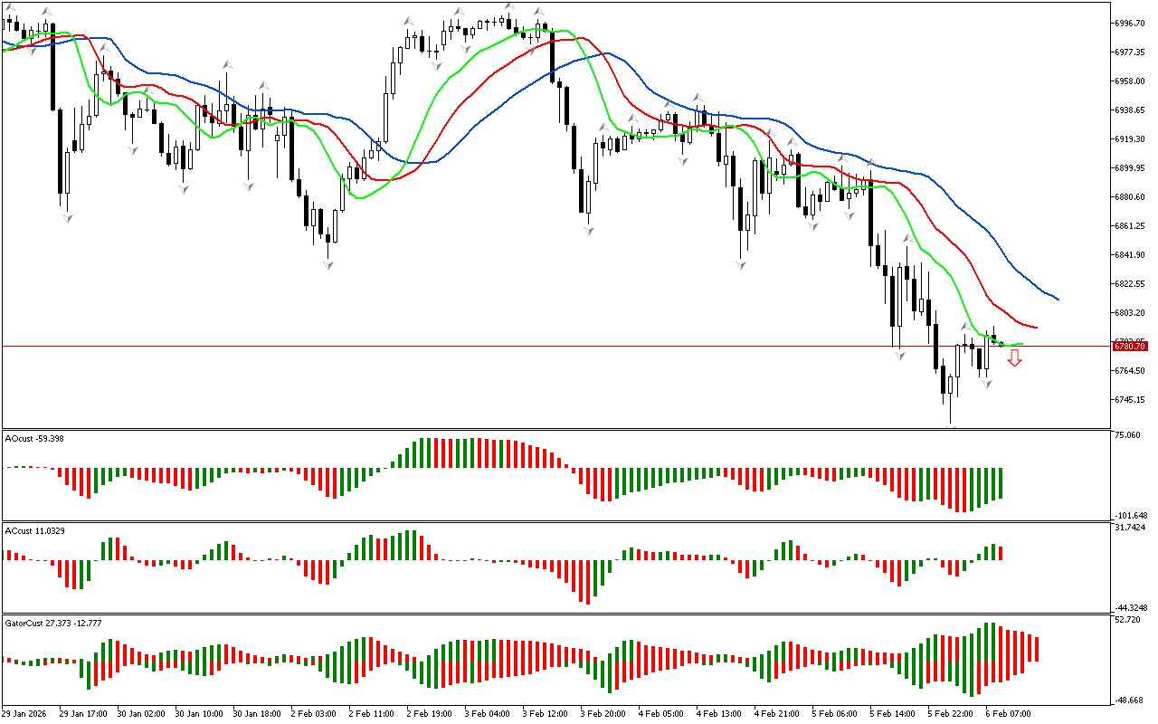This screenshot has height=724, width=1158.
Task: Click the red 6780.70 current price tag
Action: pyautogui.click(x=1130, y=346)
